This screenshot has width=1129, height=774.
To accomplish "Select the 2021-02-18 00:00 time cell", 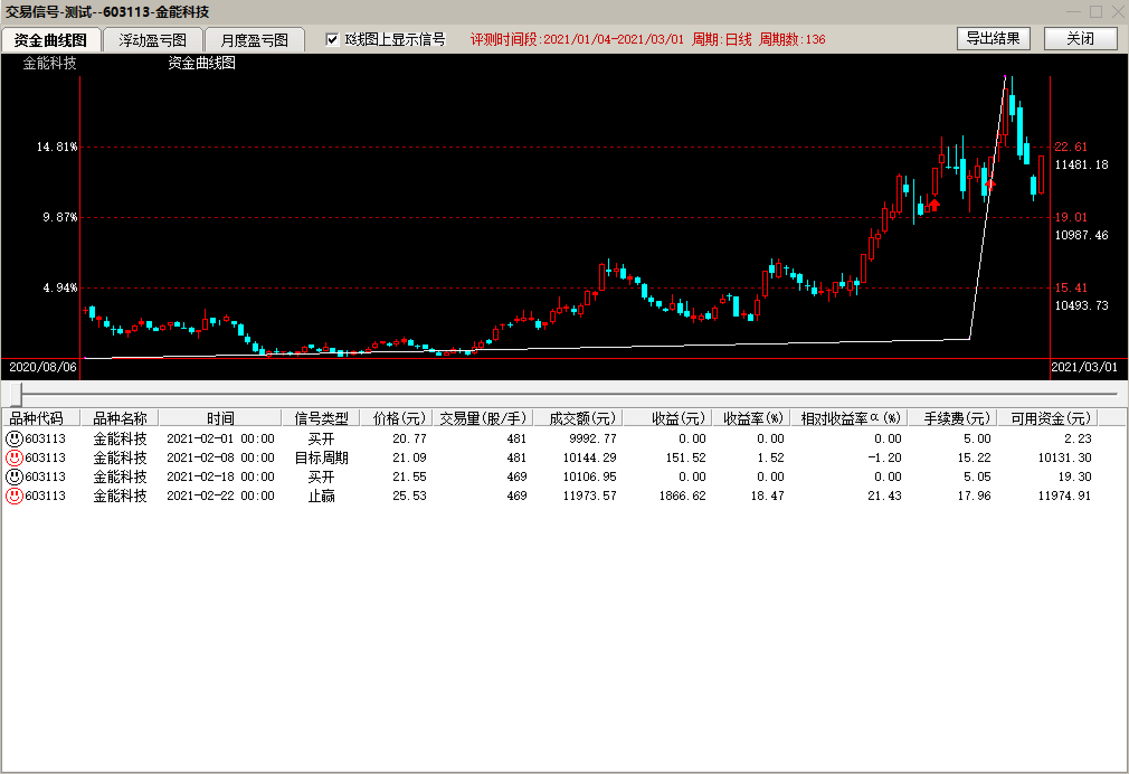I will click(221, 476).
